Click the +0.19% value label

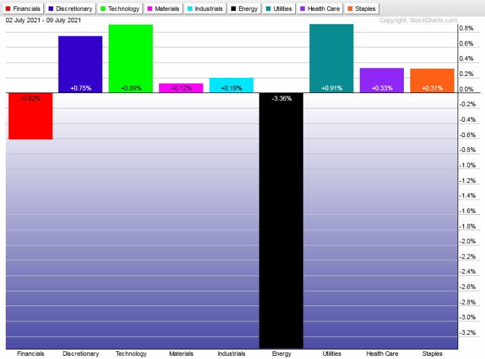click(x=231, y=88)
